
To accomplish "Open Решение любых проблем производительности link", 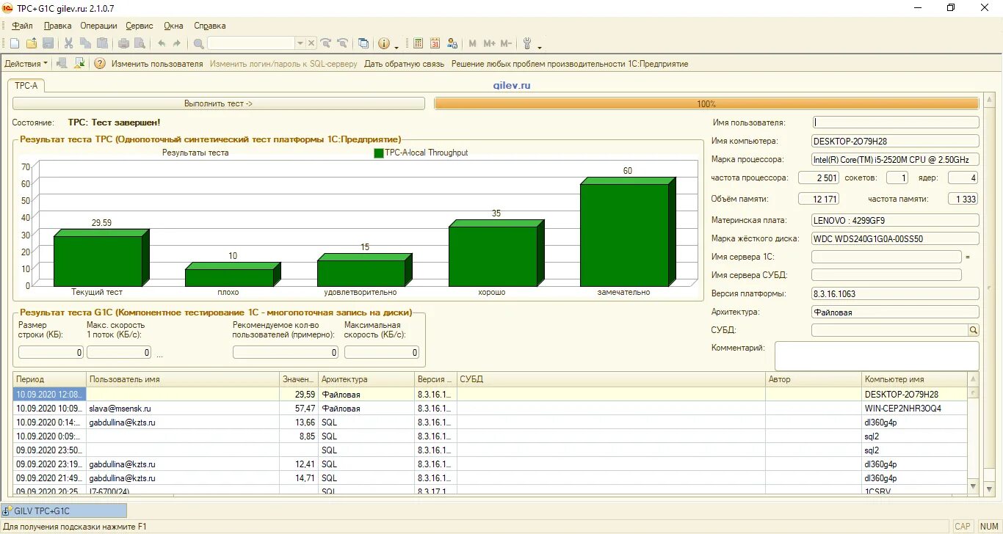I will 570,64.
